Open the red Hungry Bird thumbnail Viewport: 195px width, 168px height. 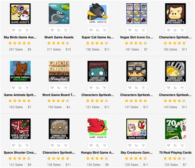click(98, 129)
